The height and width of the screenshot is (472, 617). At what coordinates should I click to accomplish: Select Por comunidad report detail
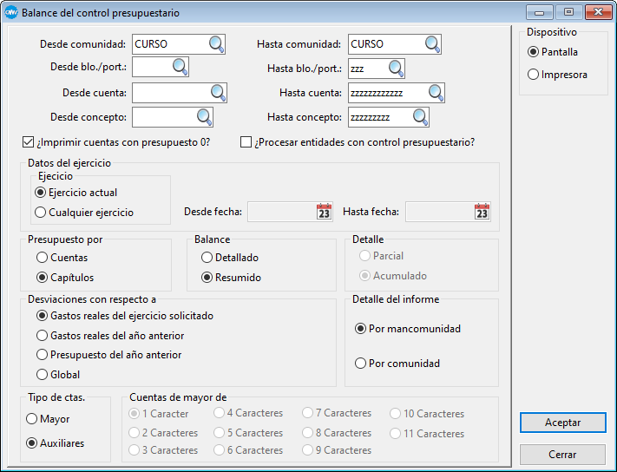pyautogui.click(x=361, y=364)
